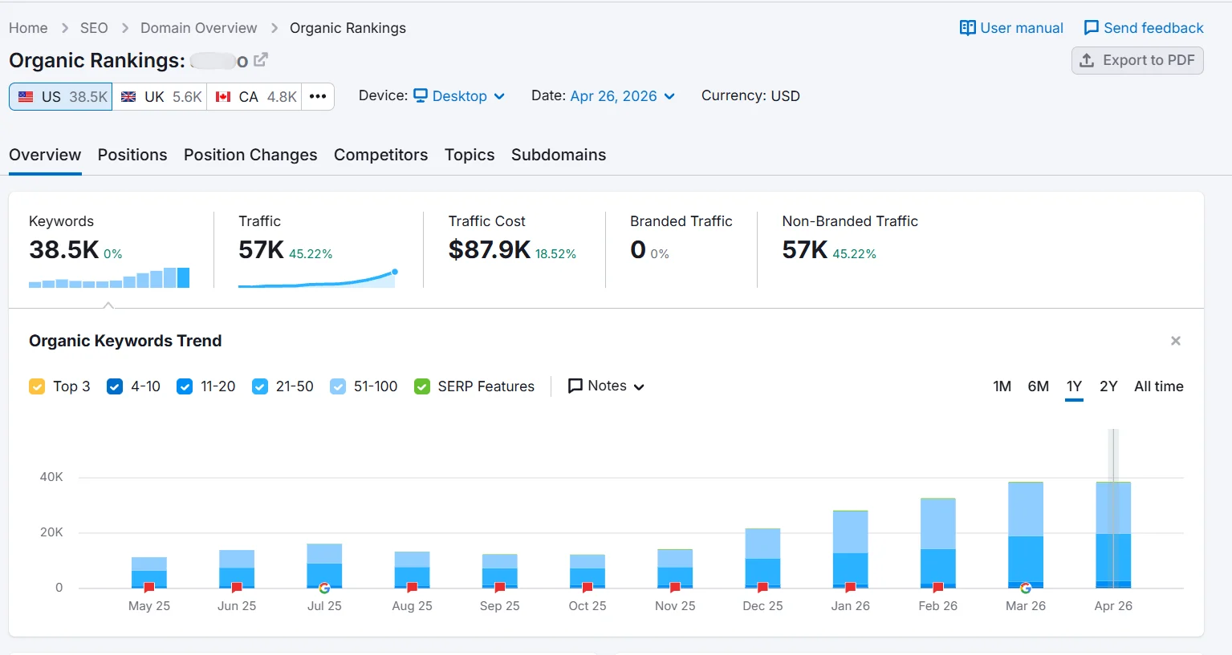Image resolution: width=1232 pixels, height=655 pixels.
Task: Open the Topics tab
Action: [x=470, y=155]
